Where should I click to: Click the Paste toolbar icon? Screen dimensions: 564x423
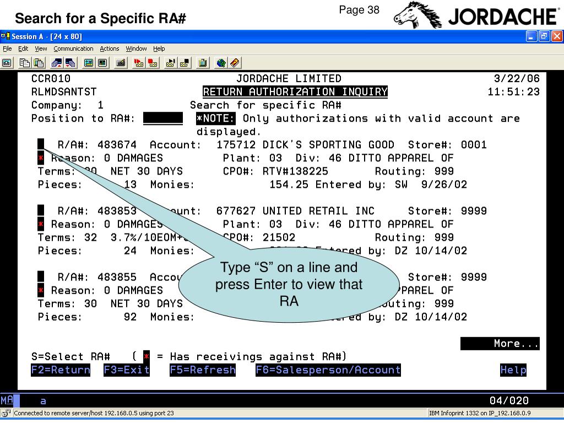(39, 63)
